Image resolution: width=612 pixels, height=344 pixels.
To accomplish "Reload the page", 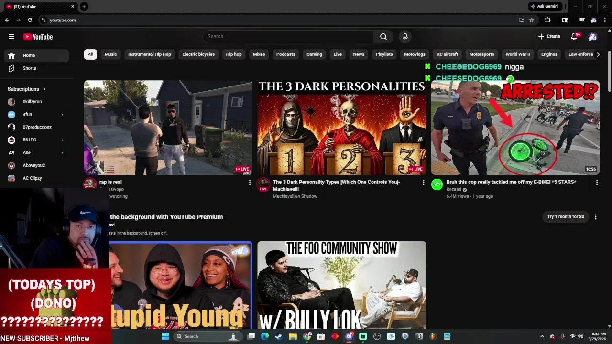I will [30, 20].
